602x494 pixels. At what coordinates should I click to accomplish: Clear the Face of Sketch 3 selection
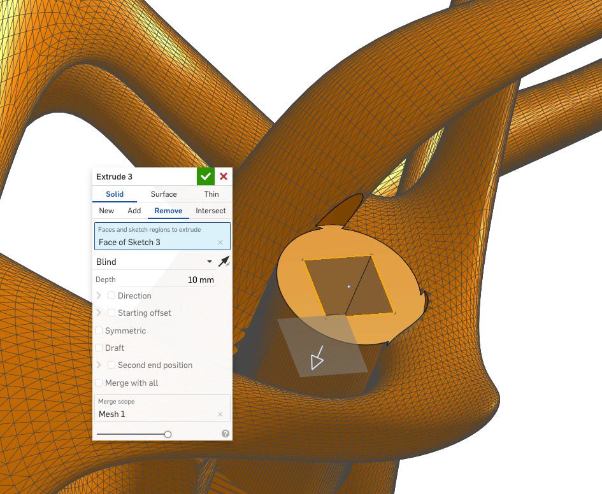pyautogui.click(x=220, y=243)
